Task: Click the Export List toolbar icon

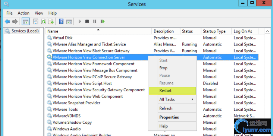Action: [51, 22]
